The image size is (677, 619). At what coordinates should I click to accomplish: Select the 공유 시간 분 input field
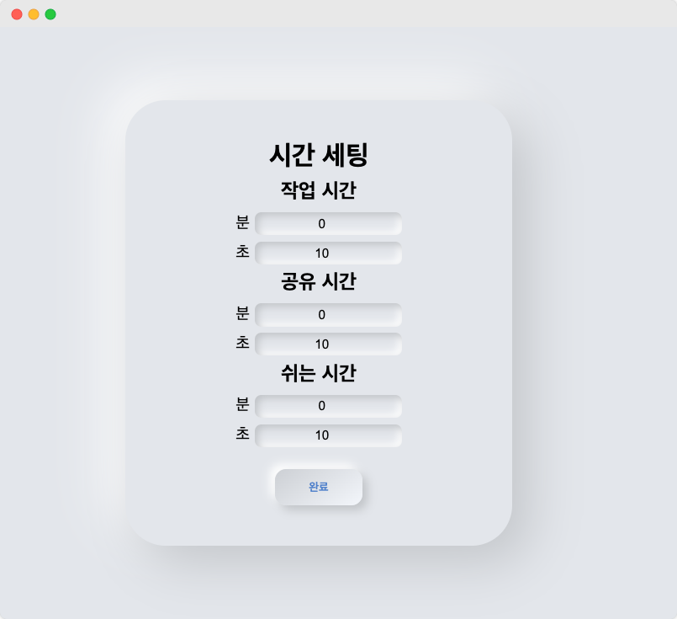(x=329, y=315)
